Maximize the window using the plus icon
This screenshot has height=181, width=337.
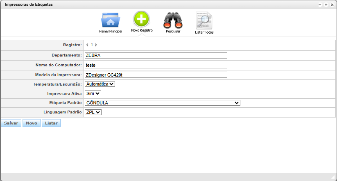tap(326, 5)
